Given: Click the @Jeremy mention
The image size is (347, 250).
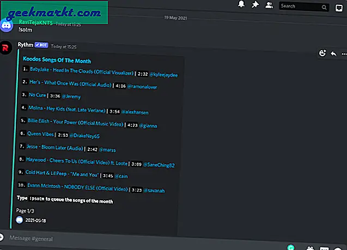Looking at the screenshot, I should click(x=71, y=96).
